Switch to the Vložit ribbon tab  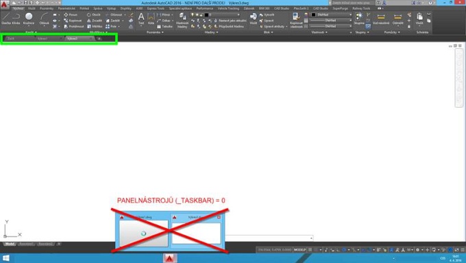coord(32,8)
